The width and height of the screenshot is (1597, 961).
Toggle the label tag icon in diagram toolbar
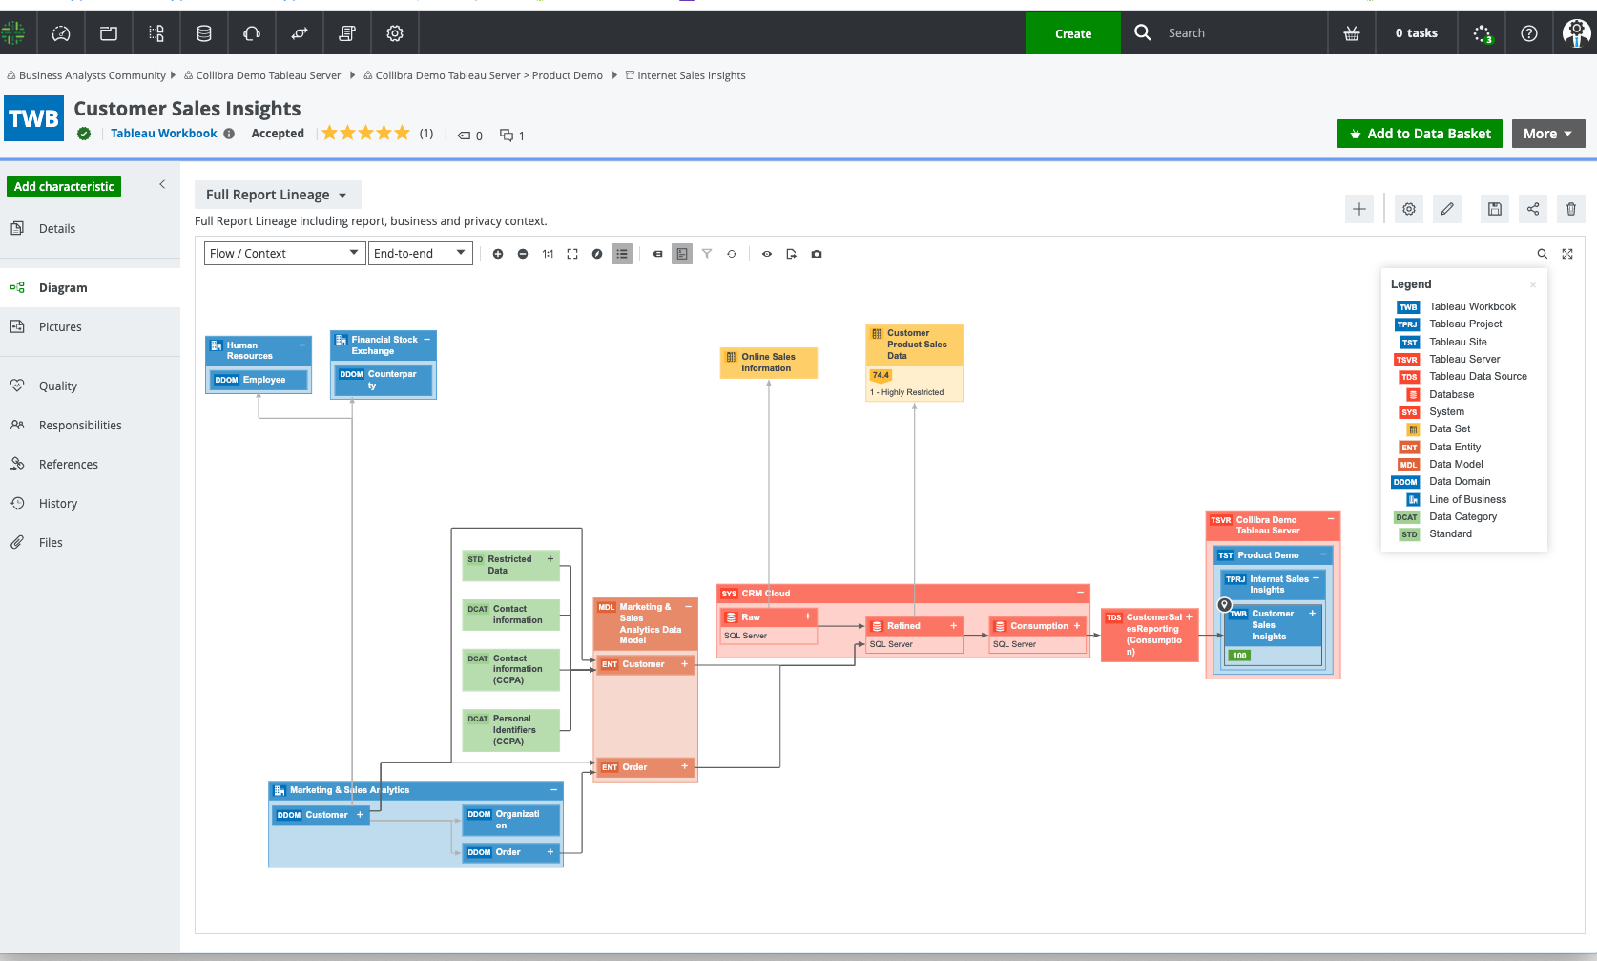click(x=657, y=254)
